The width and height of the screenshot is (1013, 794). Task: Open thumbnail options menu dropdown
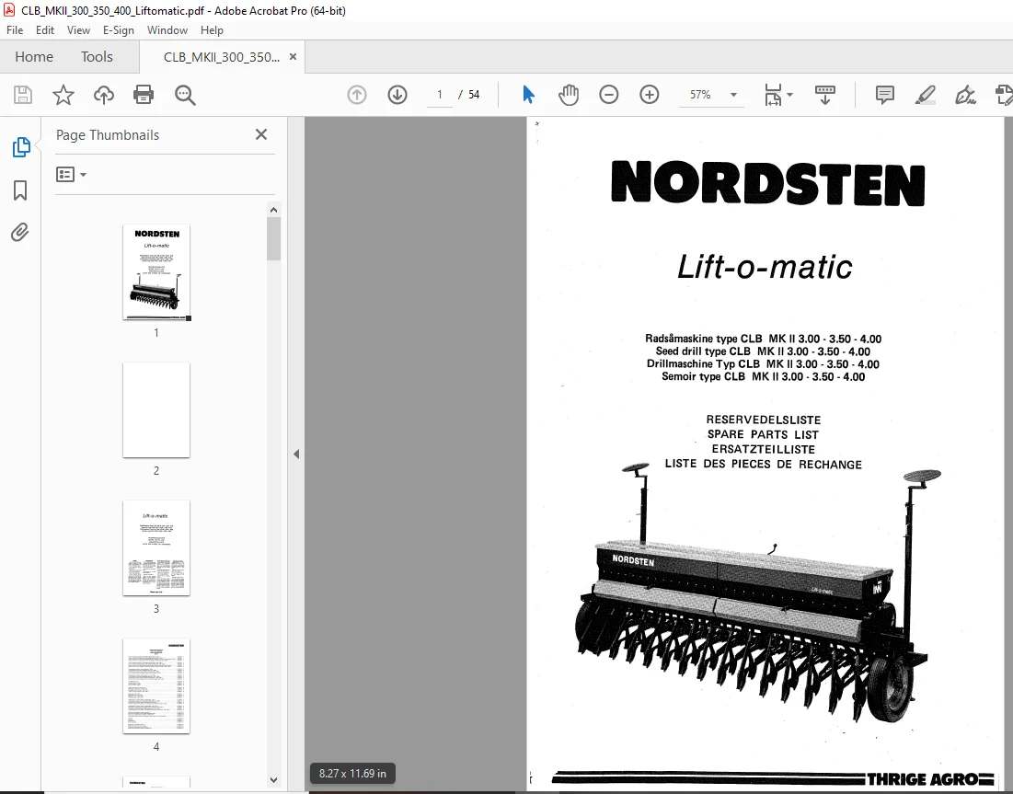coord(71,175)
